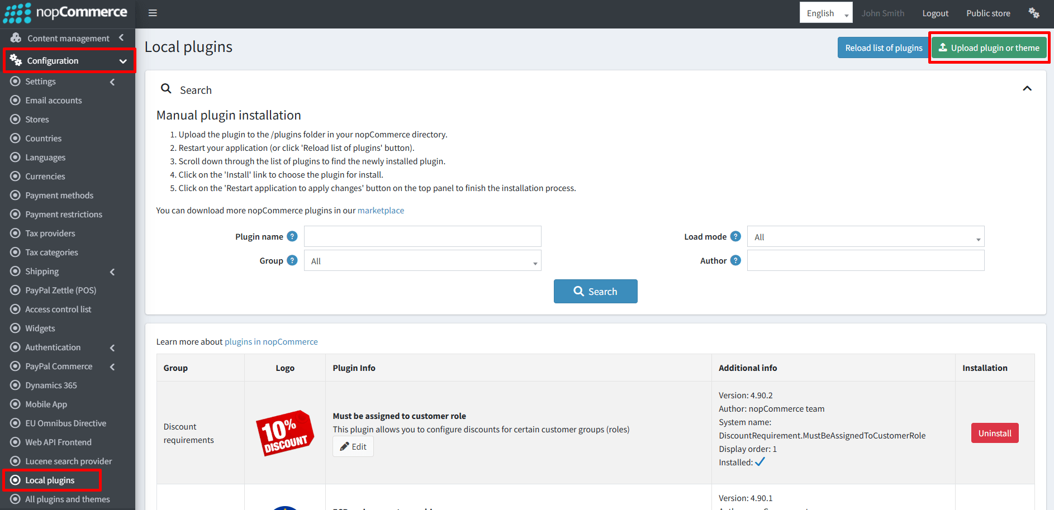Open Payment methods menu item
Screen dimensions: 1054x510
[59, 196]
